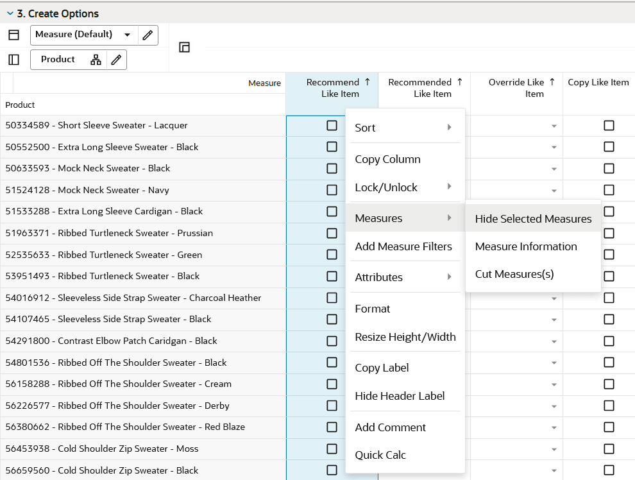Check Copy Like Item for 50552500 Black sweater
Image resolution: width=635 pixels, height=480 pixels.
click(608, 147)
